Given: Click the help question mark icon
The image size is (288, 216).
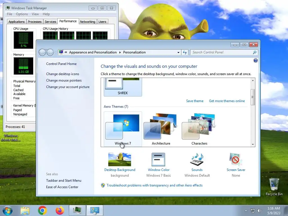Looking at the screenshot, I should tap(255, 60).
